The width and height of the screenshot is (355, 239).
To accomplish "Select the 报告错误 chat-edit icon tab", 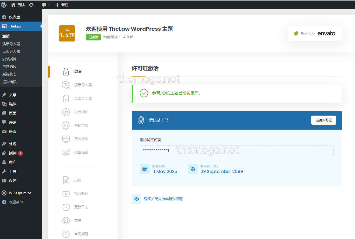I will [x=66, y=153].
